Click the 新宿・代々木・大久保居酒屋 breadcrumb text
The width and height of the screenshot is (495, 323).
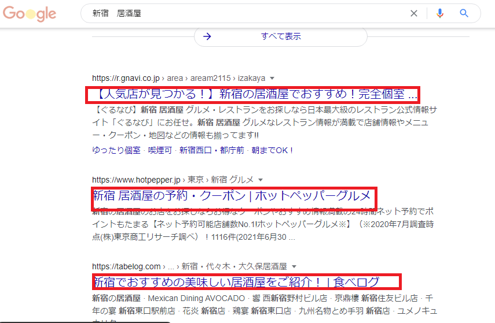pyautogui.click(x=234, y=266)
